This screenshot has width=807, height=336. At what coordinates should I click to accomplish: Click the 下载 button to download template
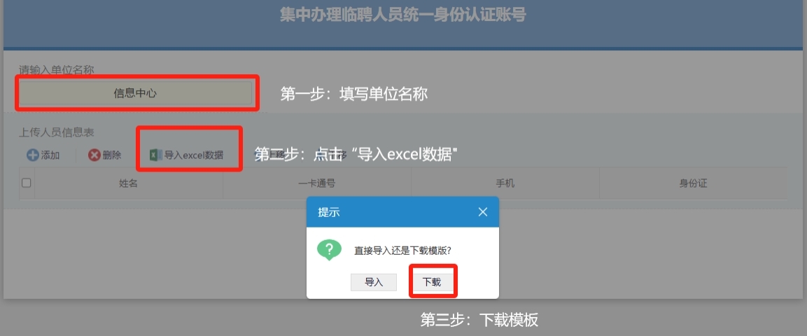tap(433, 282)
